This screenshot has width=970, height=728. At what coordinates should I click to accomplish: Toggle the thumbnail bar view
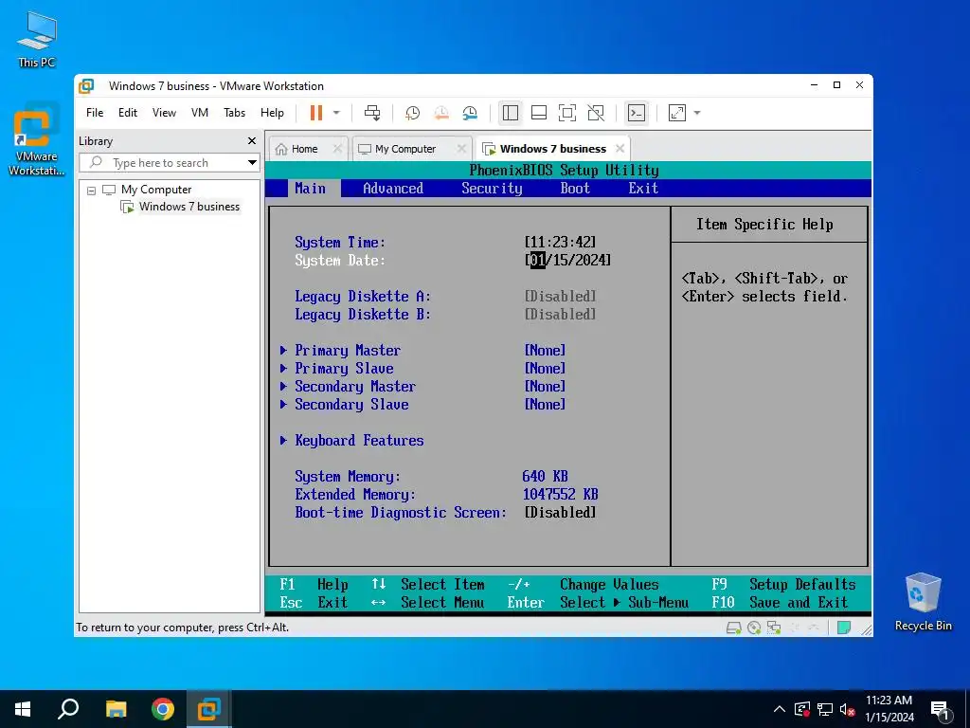tap(539, 113)
